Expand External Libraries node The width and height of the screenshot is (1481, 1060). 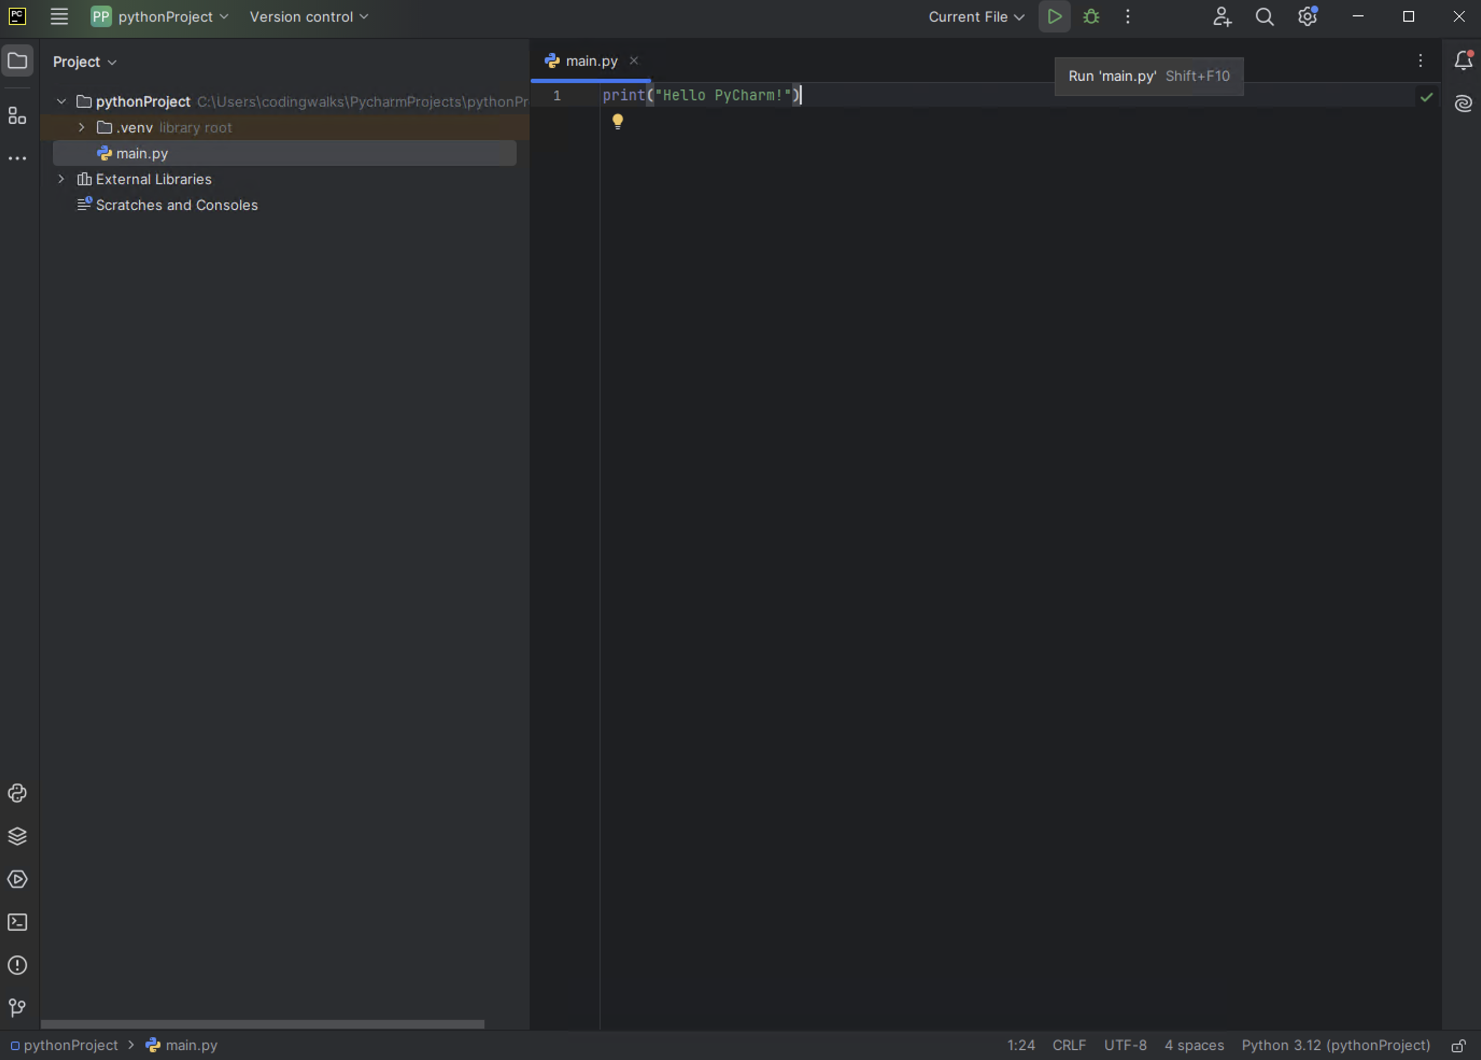[61, 179]
